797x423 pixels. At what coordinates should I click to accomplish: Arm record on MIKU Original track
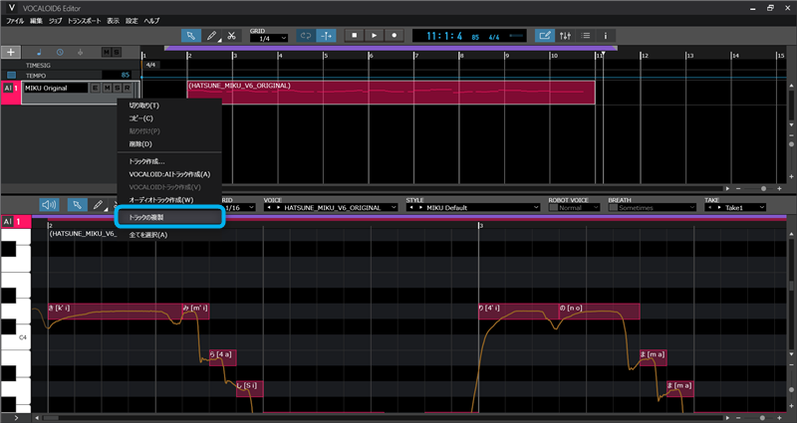[128, 88]
